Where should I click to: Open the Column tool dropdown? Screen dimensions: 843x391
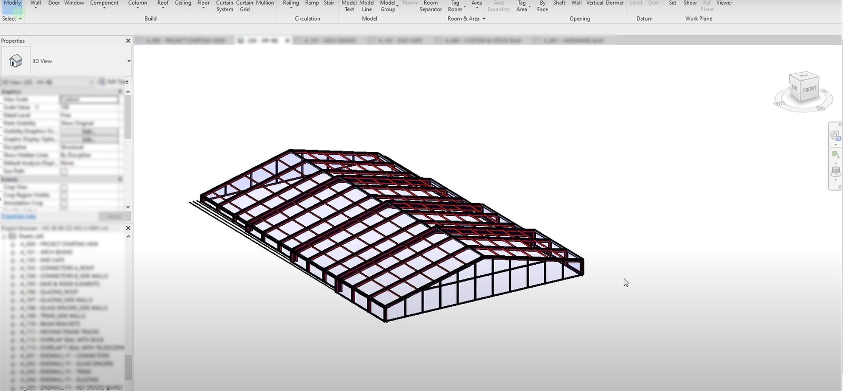click(x=138, y=8)
